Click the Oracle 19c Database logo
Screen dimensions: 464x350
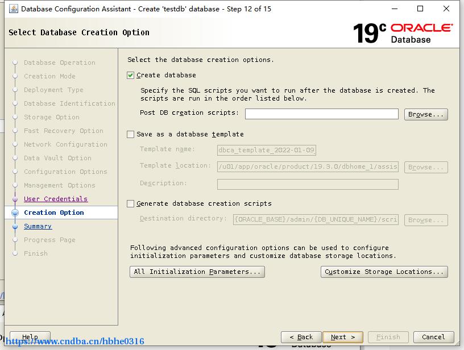(x=403, y=33)
